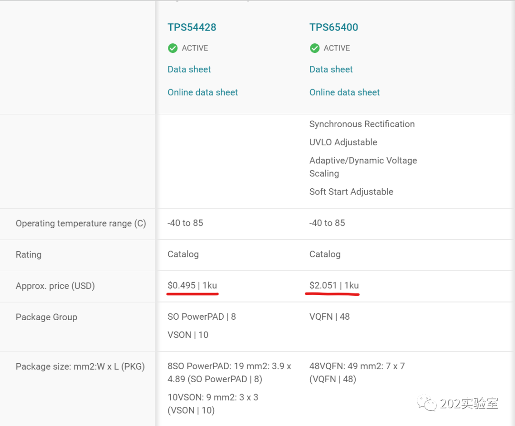Click the green ACTIVE checkmark under TPS54428
Screen dimensions: 515x426
click(173, 48)
